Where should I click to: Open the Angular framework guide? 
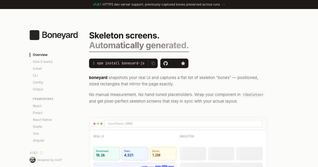[39, 140]
